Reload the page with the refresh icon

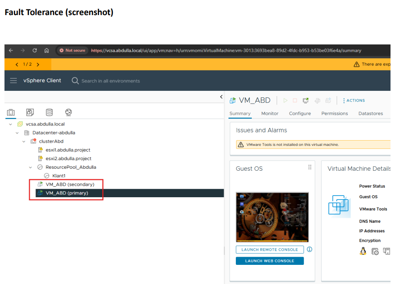[35, 50]
